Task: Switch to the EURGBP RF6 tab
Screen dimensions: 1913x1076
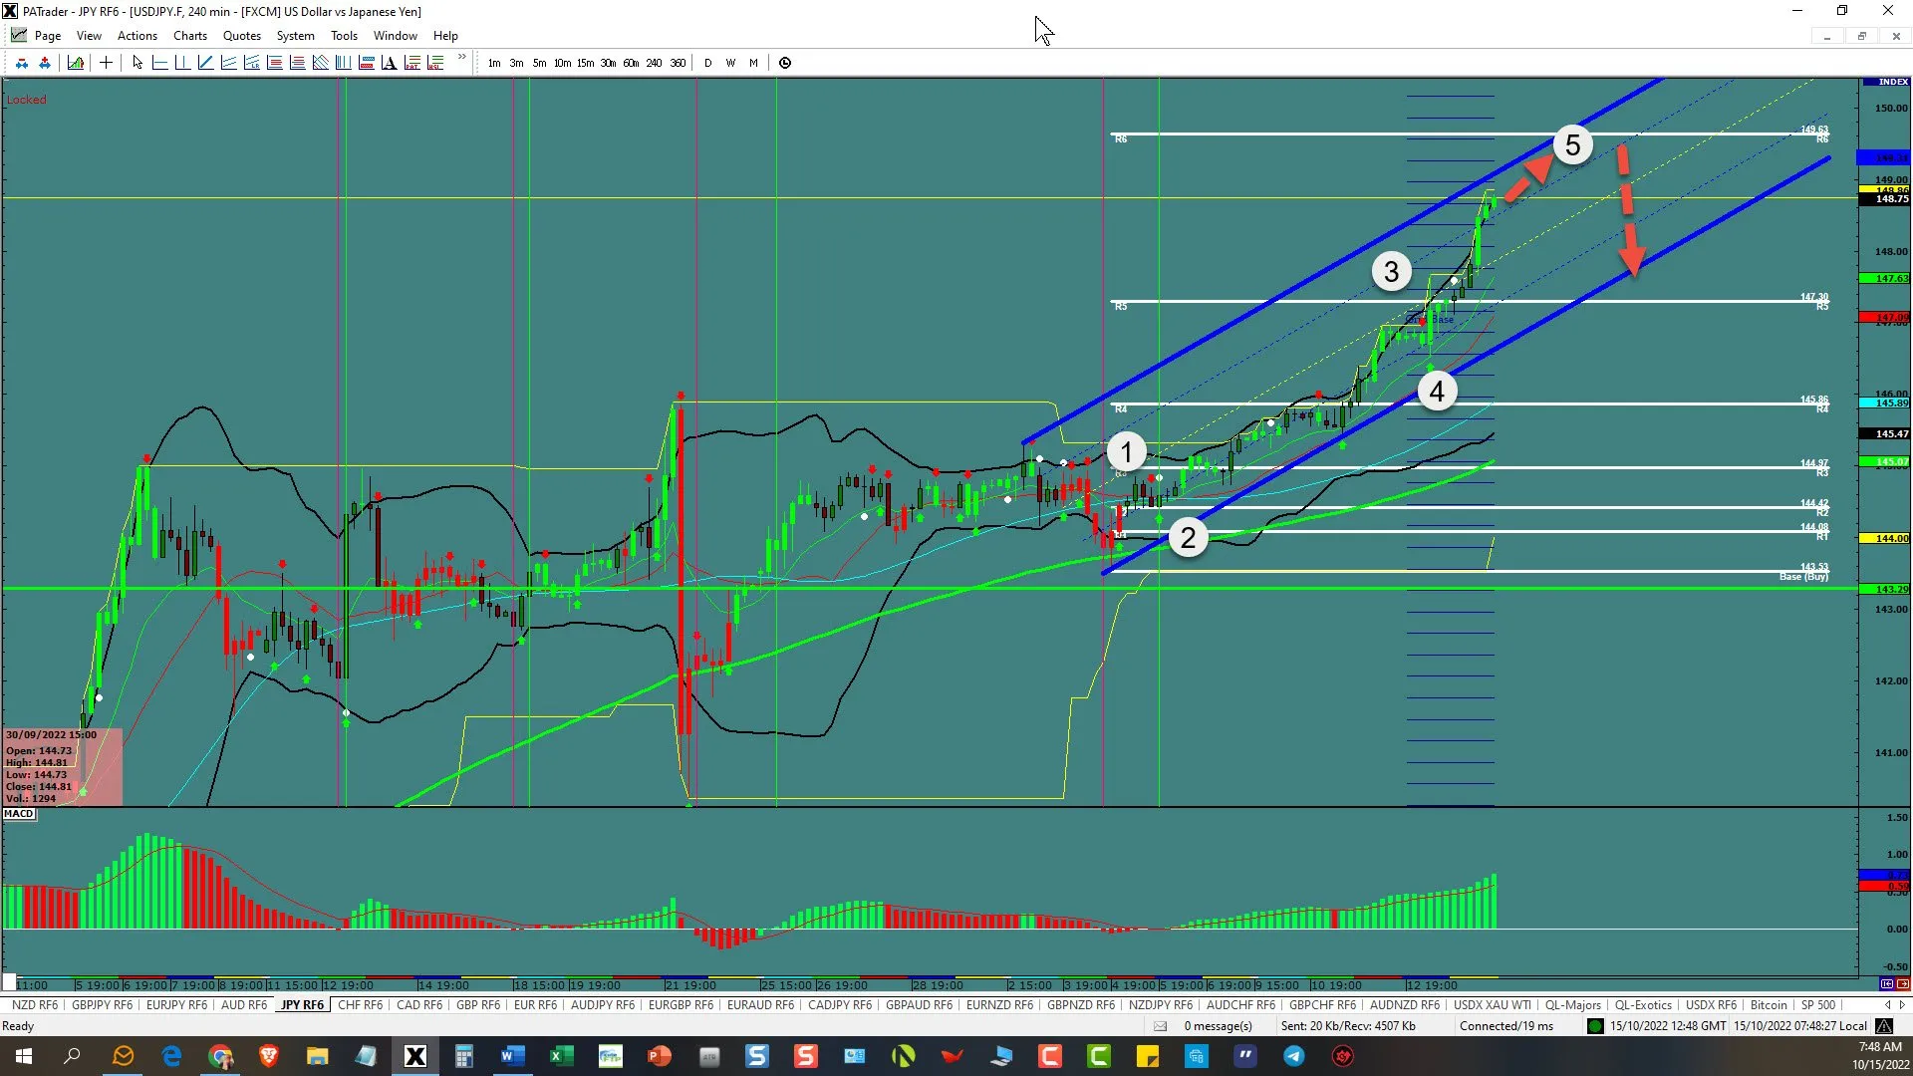Action: click(x=681, y=1005)
